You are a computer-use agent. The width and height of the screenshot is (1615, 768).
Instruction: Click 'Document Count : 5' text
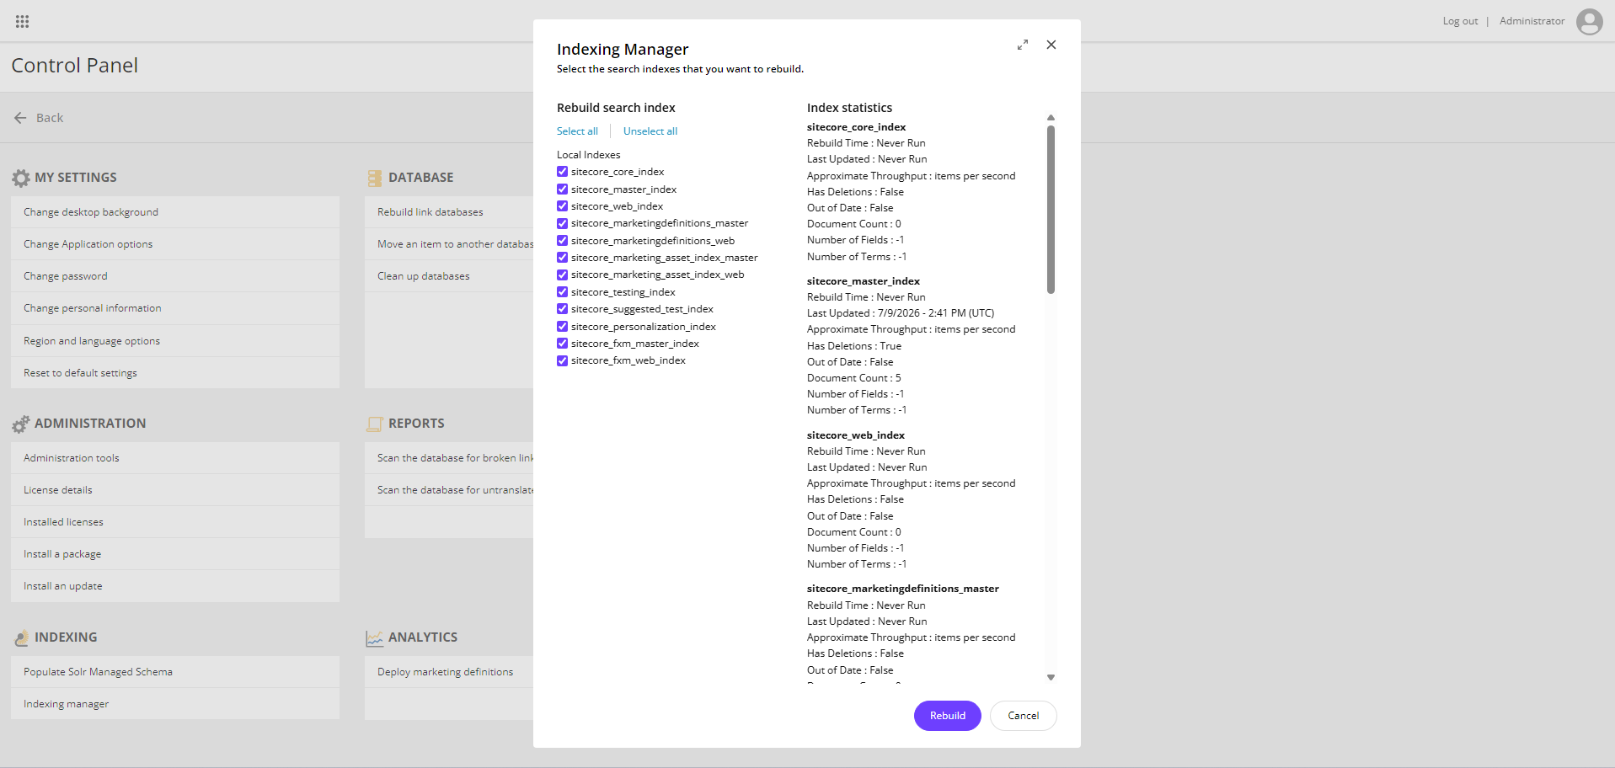[x=854, y=378]
